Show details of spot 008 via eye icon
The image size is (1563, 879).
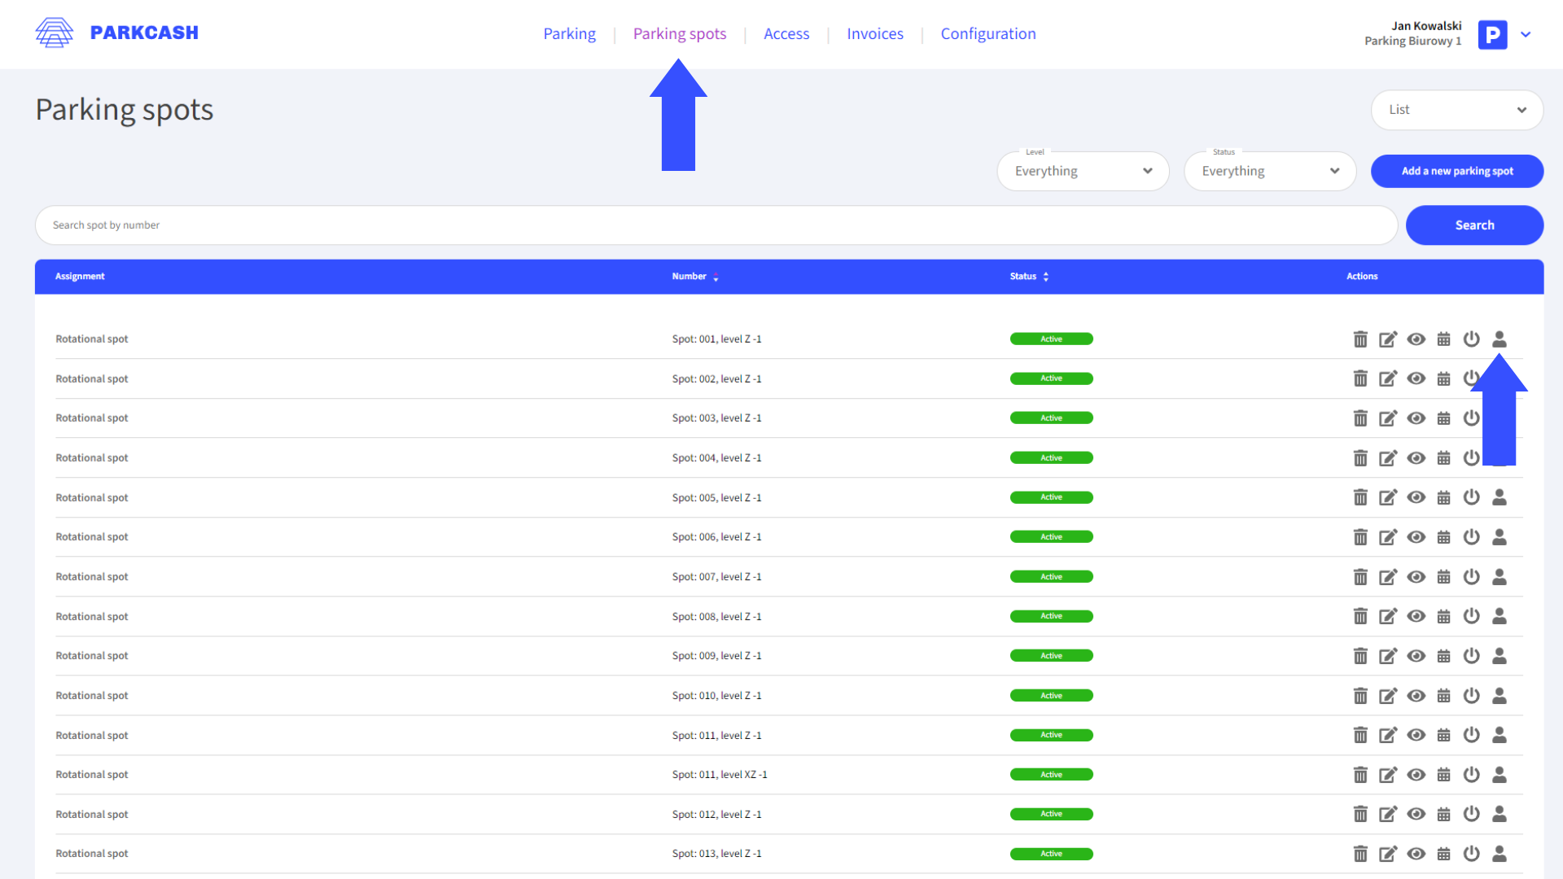(1416, 616)
